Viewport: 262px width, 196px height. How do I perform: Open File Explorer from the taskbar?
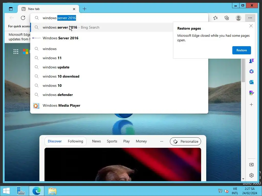pyautogui.click(x=52, y=191)
